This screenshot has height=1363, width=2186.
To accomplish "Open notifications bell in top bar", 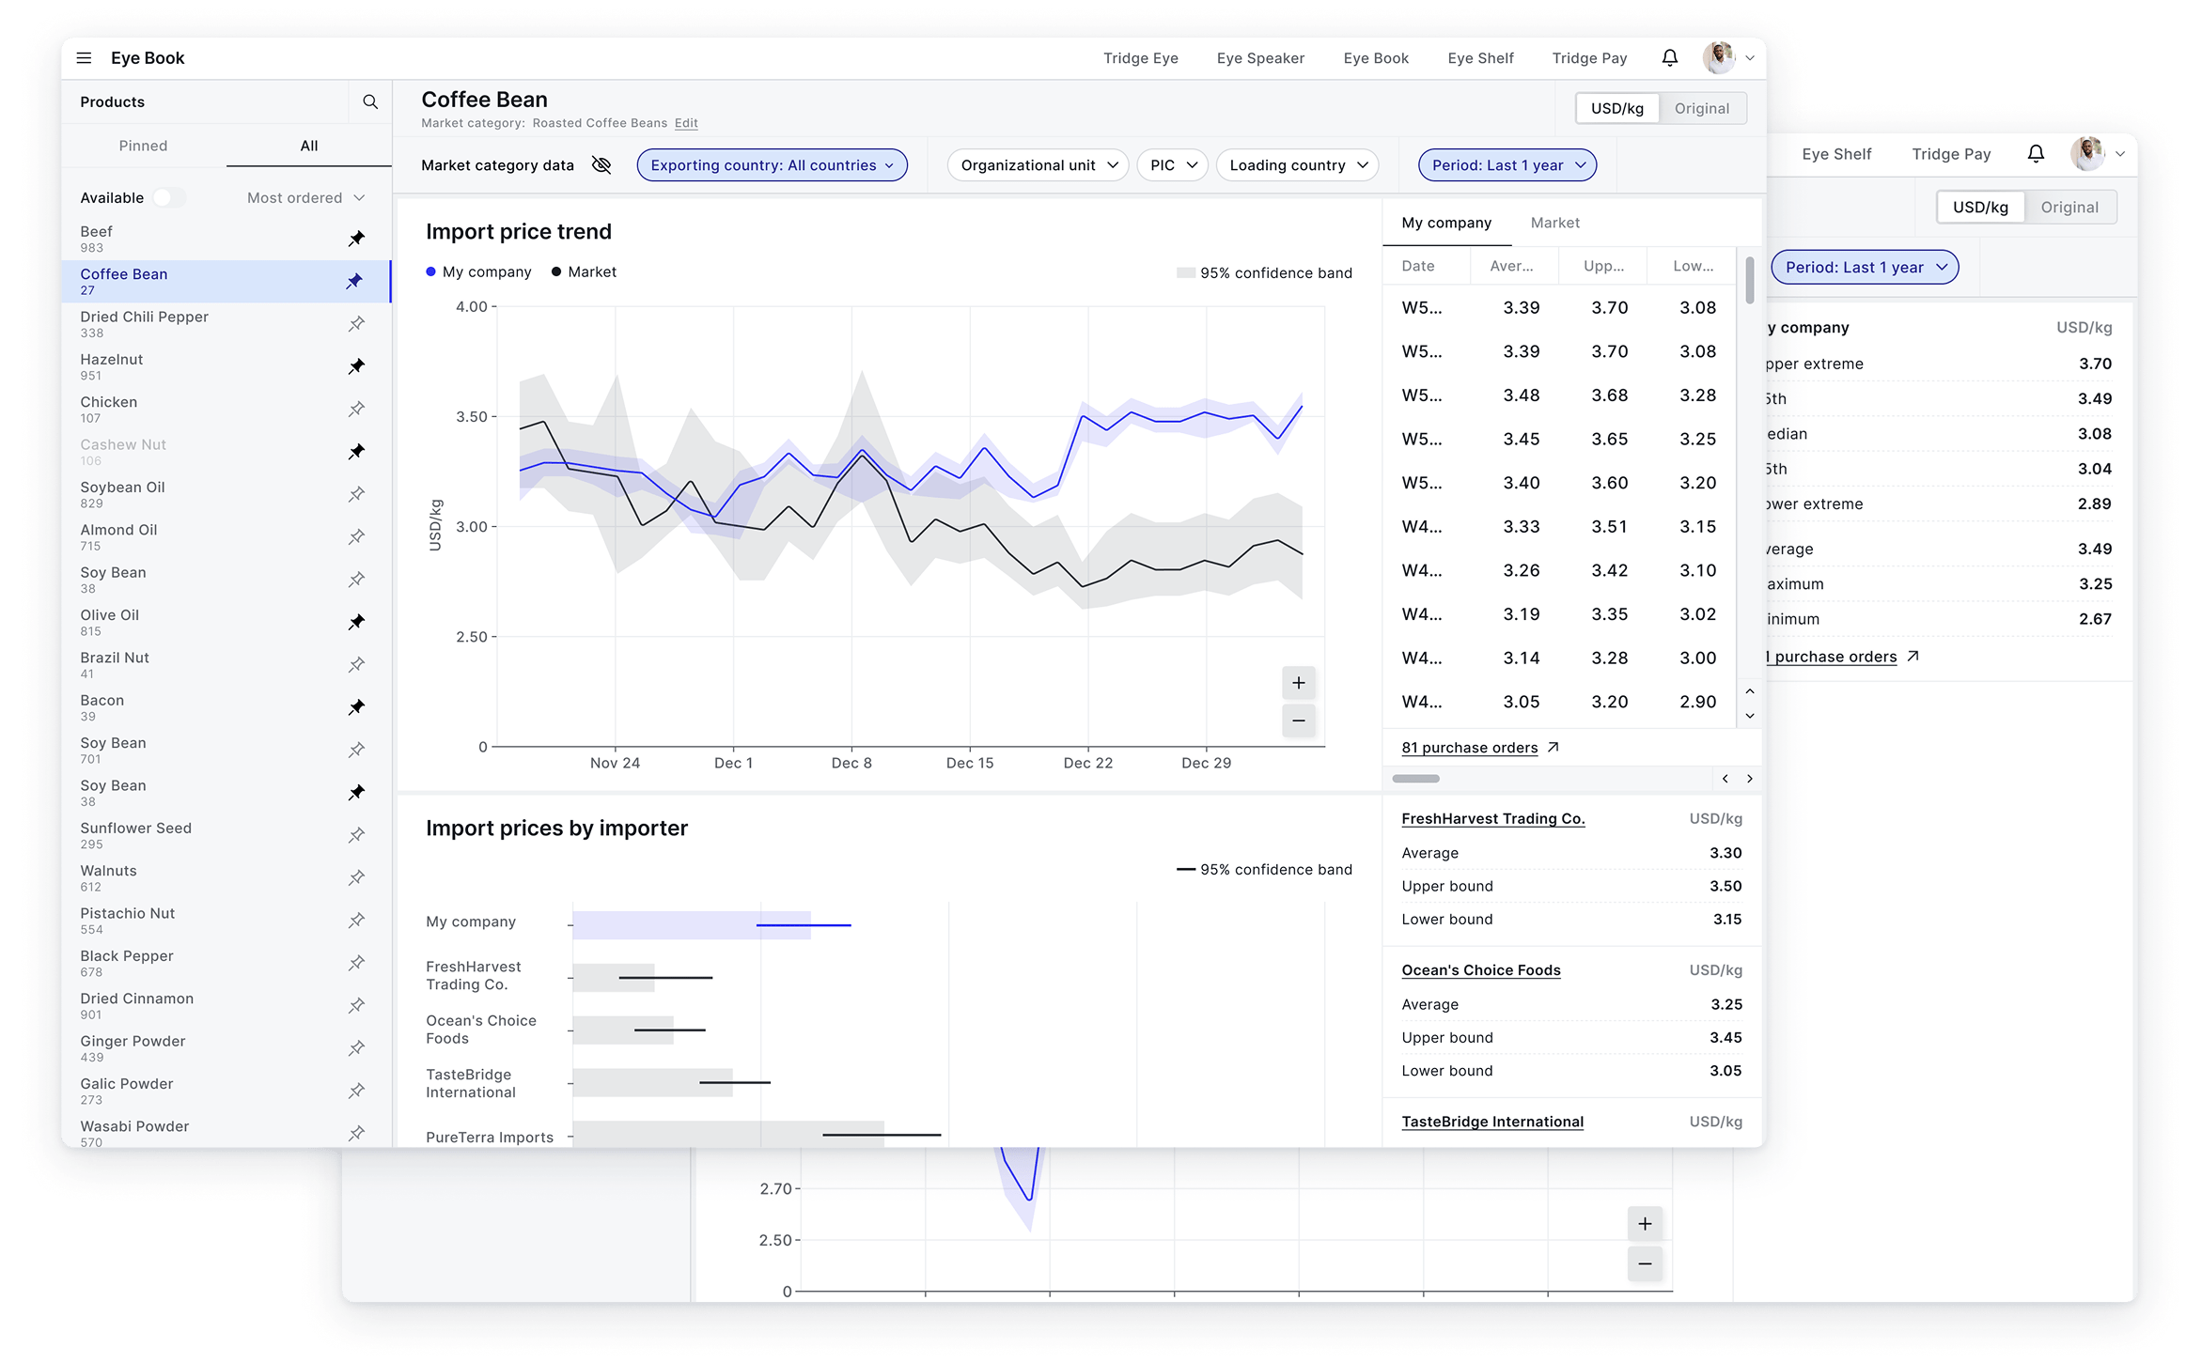I will pos(1669,58).
